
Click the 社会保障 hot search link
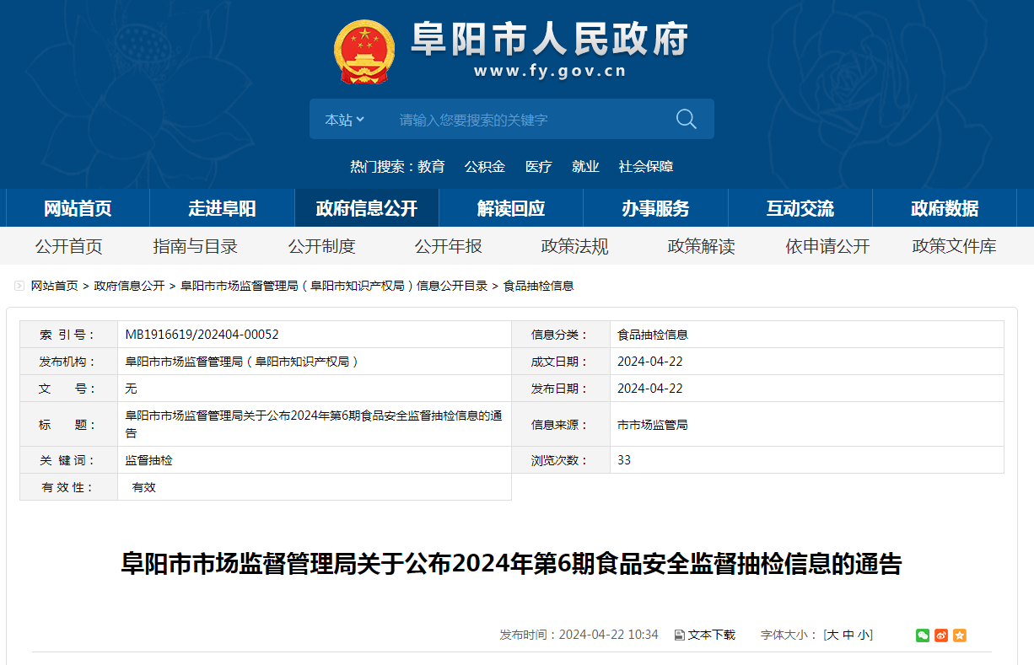(646, 167)
